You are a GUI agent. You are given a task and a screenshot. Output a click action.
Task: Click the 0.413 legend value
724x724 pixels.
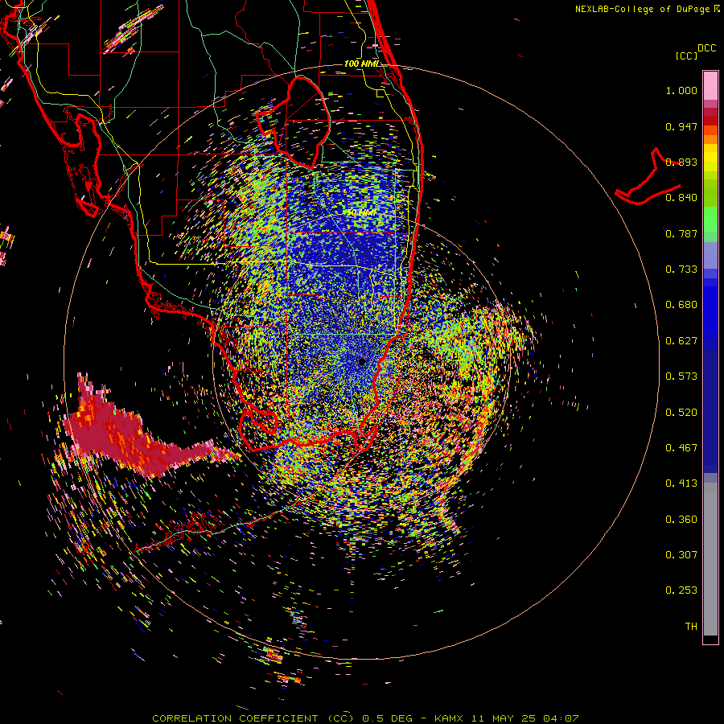click(x=681, y=483)
